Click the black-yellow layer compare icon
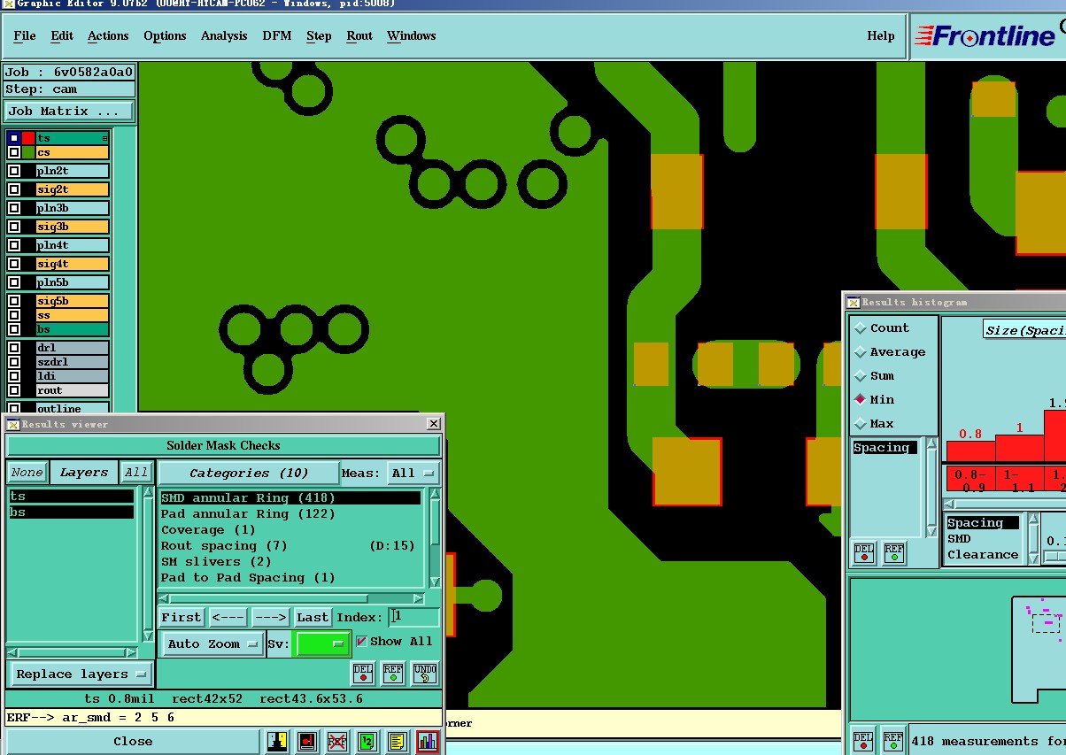 click(276, 742)
